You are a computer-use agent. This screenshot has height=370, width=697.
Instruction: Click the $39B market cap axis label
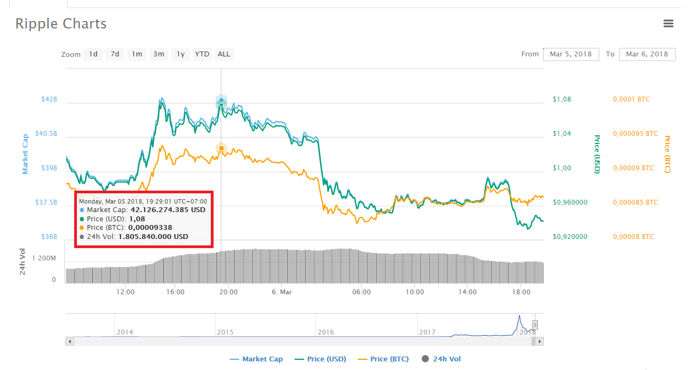coord(49,168)
